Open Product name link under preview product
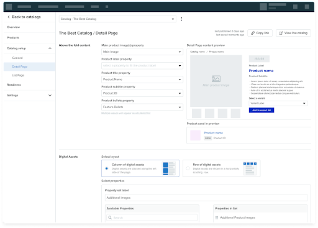The width and height of the screenshot is (318, 228). [x=214, y=133]
